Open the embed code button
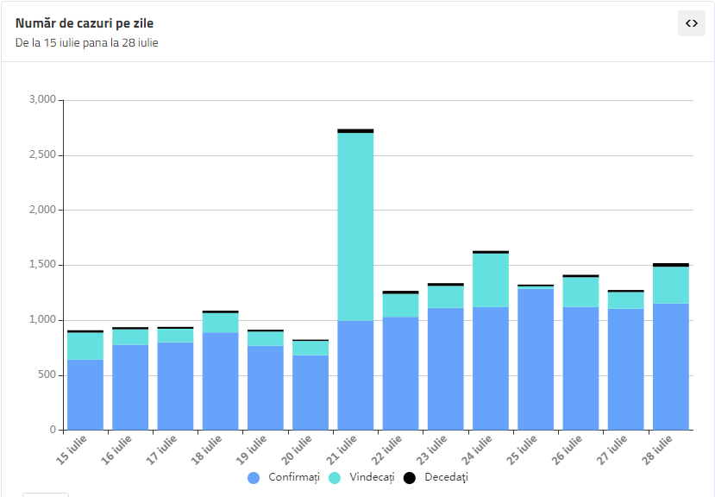715x497 pixels. click(x=692, y=23)
